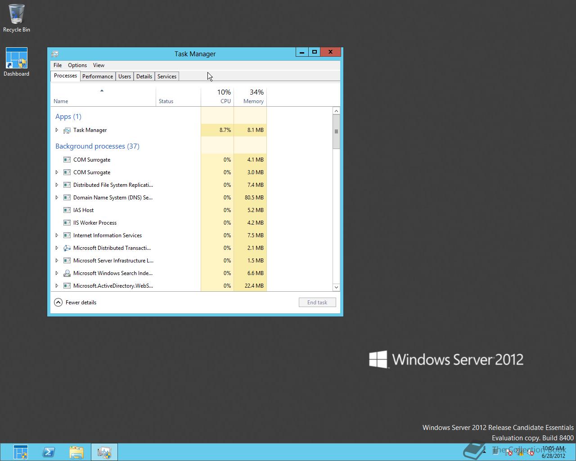The image size is (576, 461).
Task: Select the Microsoft Windows Search Indexer icon
Action: point(67,273)
